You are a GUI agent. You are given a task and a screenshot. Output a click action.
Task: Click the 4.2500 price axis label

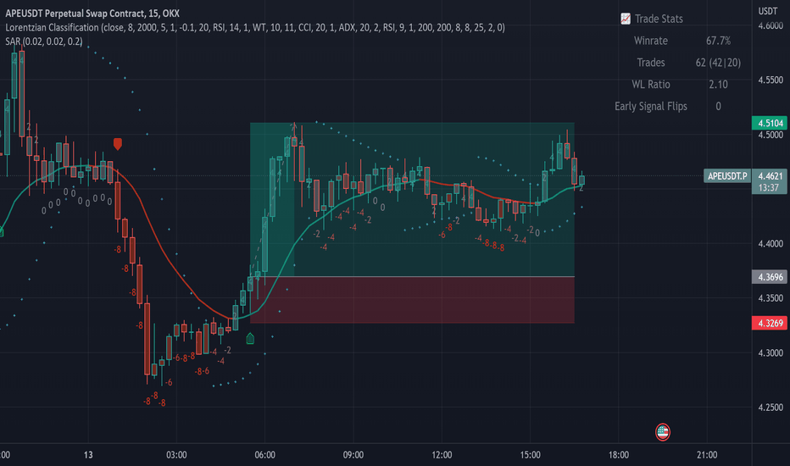(771, 407)
